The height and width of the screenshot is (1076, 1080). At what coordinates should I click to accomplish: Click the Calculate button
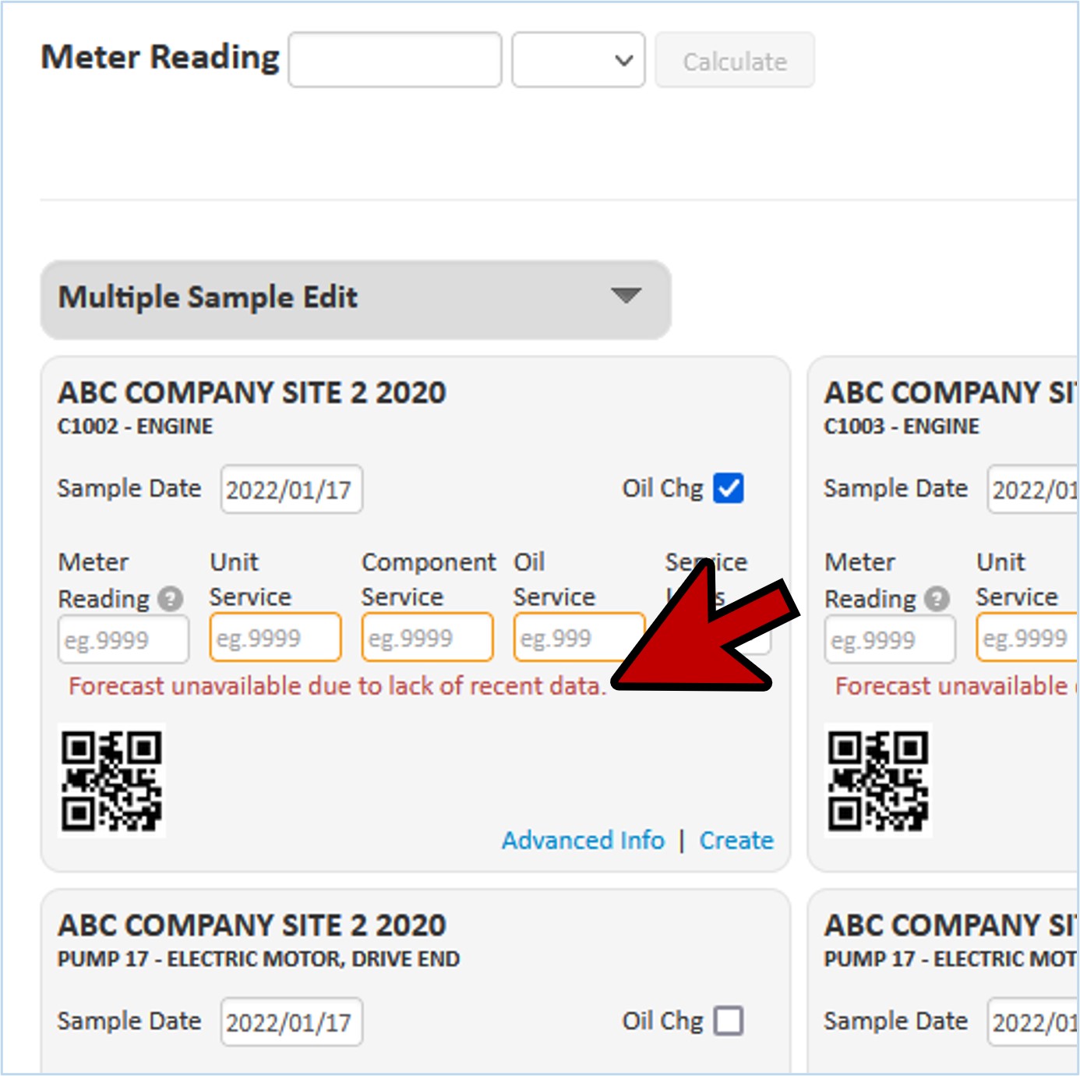coord(734,61)
